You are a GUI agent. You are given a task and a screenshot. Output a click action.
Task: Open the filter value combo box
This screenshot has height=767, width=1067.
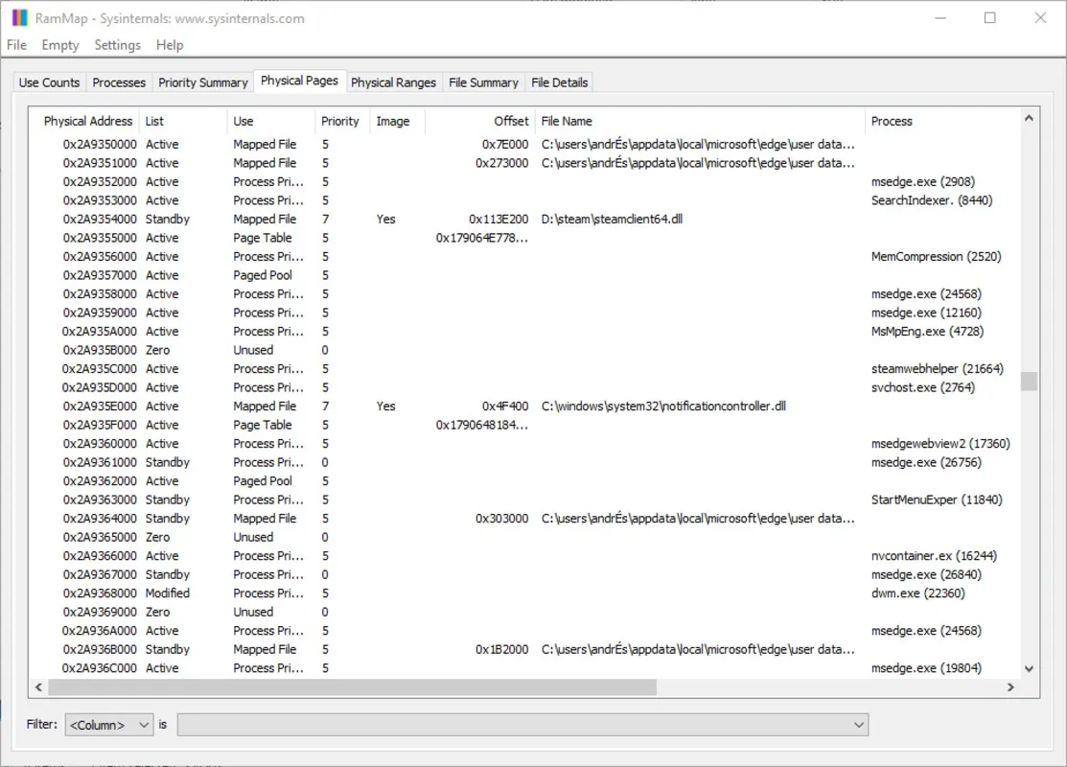click(522, 725)
